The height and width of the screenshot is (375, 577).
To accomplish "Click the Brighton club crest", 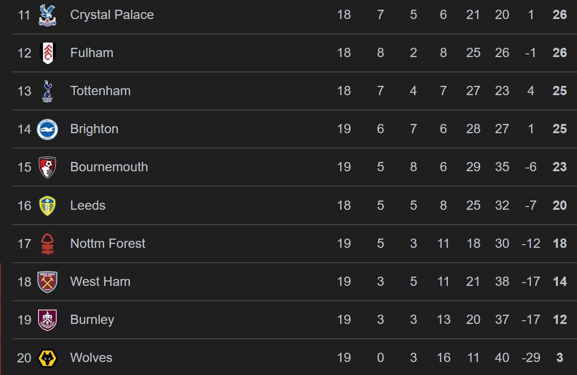I will pos(47,129).
